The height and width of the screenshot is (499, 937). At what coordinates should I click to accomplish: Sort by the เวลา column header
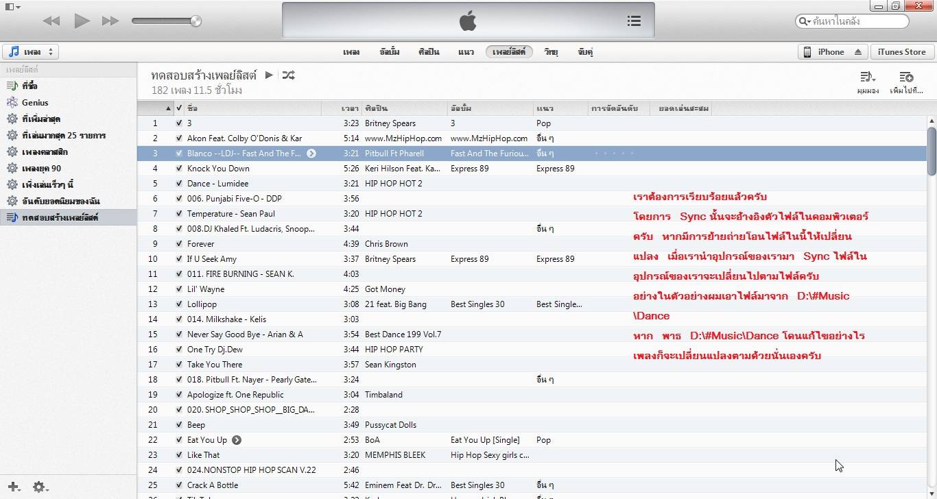(342, 108)
